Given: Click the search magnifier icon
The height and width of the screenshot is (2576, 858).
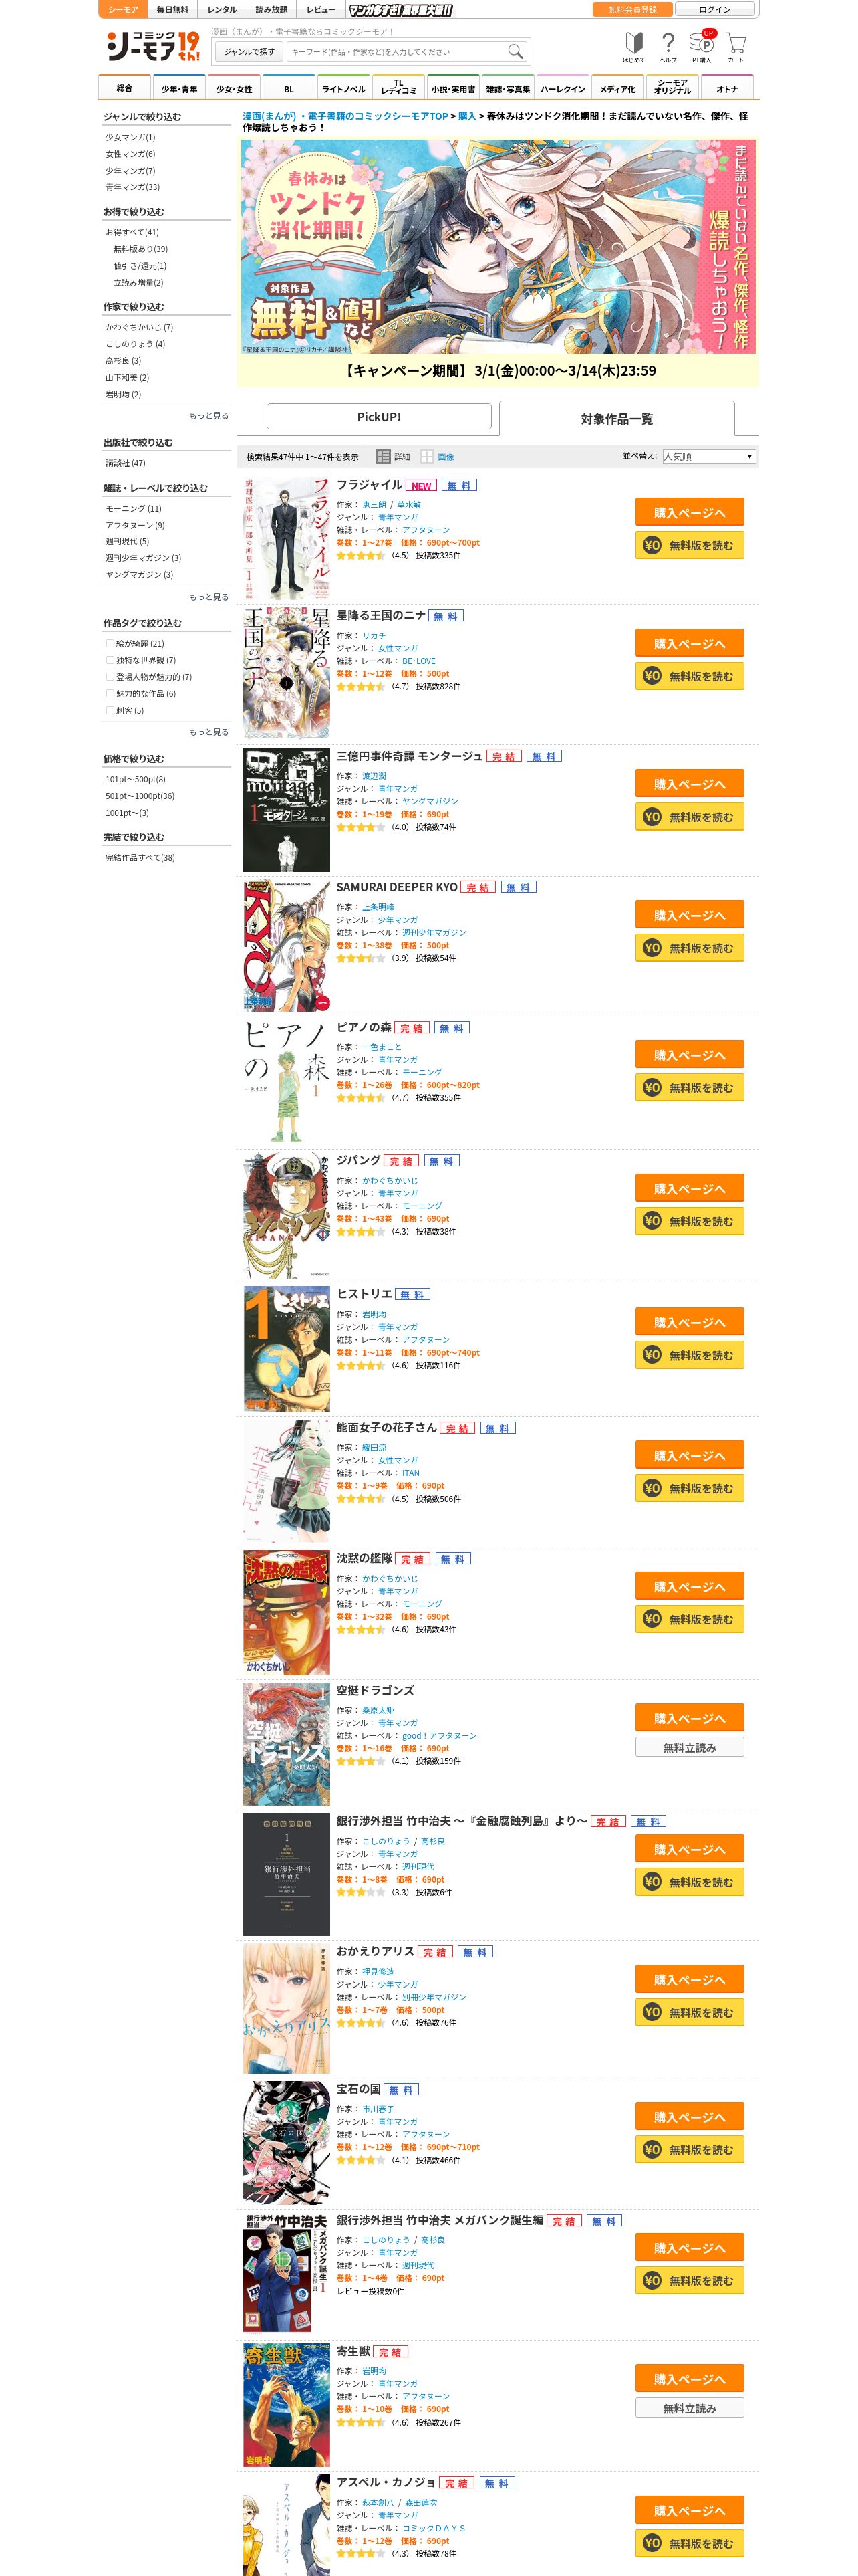Looking at the screenshot, I should tap(515, 51).
